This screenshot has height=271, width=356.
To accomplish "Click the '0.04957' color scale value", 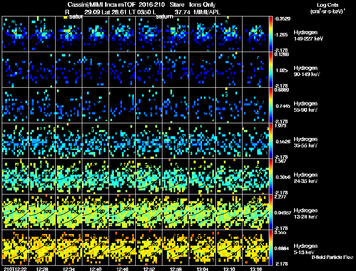I will 283,213.
